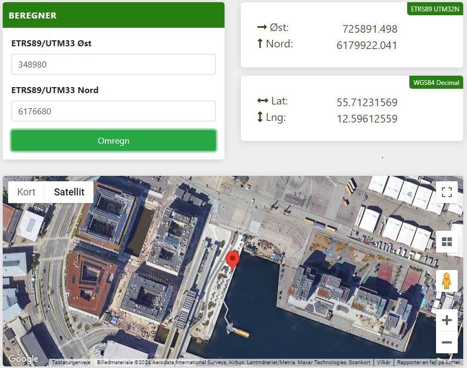Open the map tilt/grid view control
The height and width of the screenshot is (368, 467).
click(447, 242)
